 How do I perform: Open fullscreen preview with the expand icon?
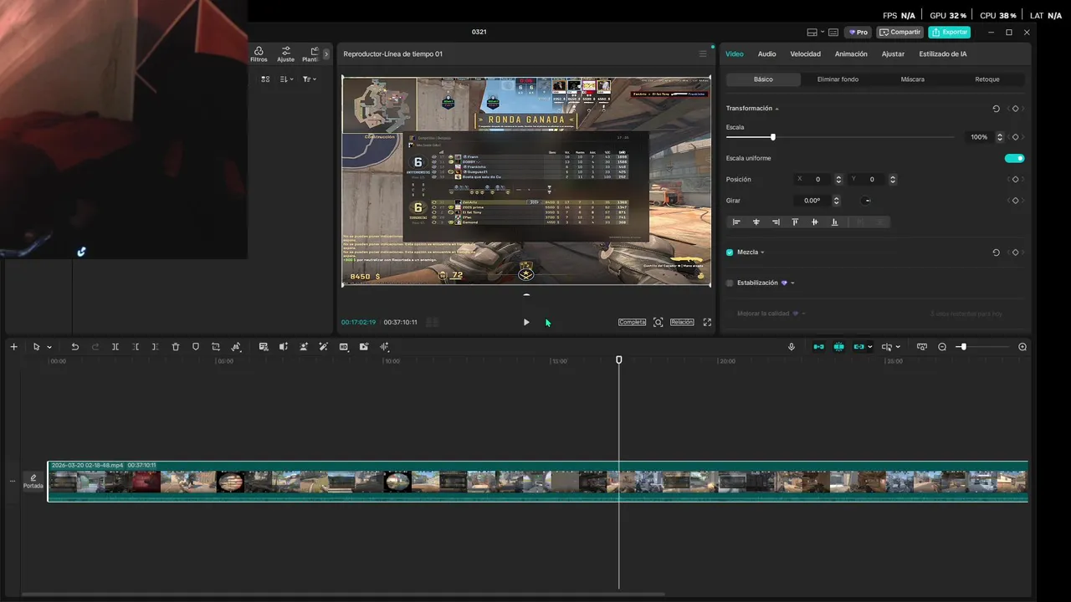point(707,322)
